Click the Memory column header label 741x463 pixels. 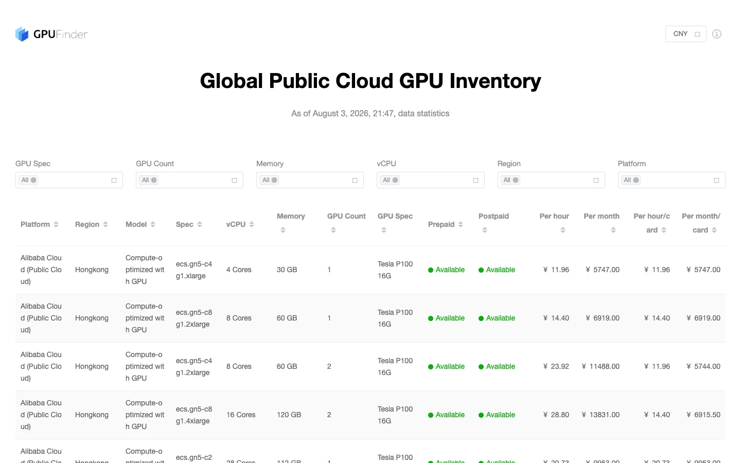coord(291,216)
